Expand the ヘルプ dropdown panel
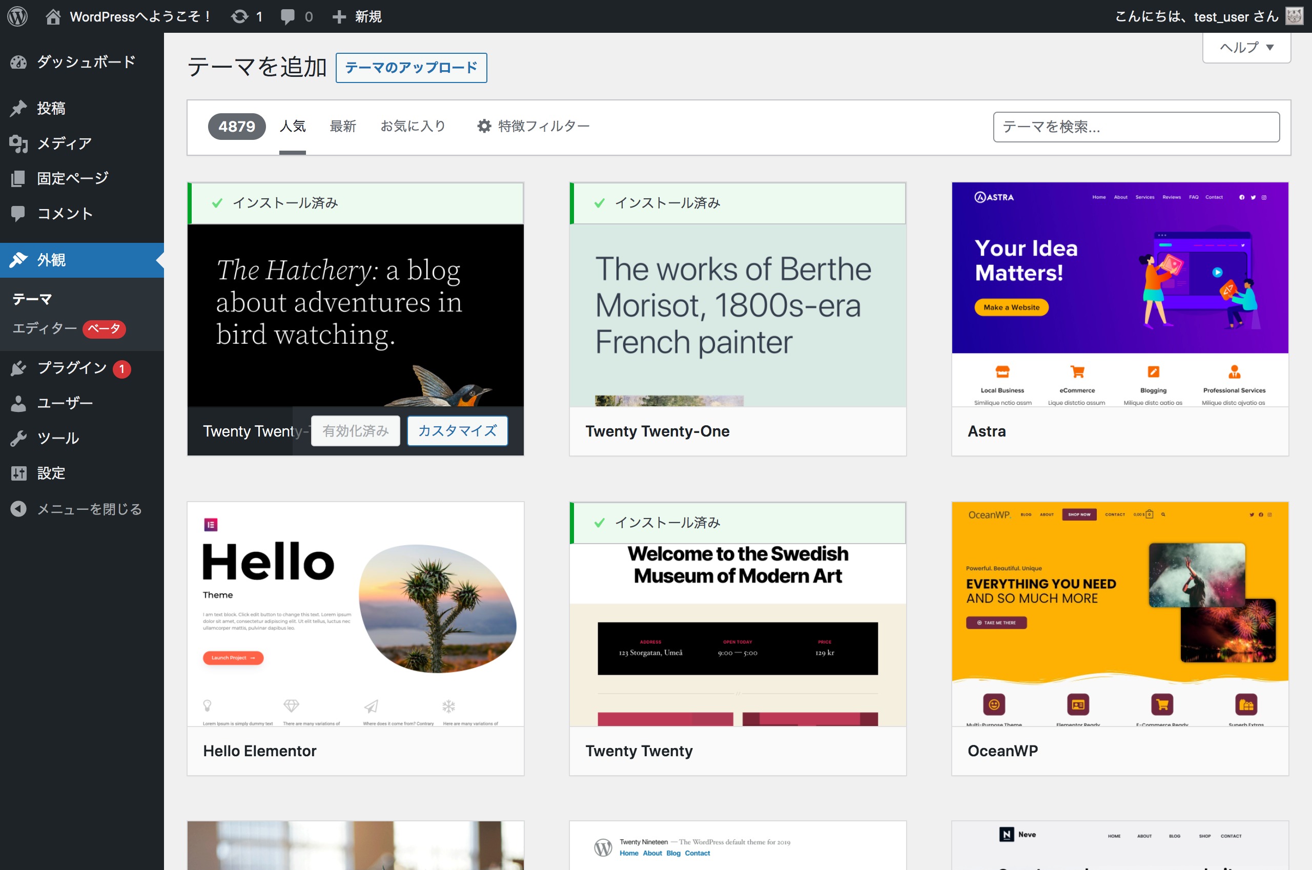This screenshot has height=870, width=1312. coord(1246,48)
